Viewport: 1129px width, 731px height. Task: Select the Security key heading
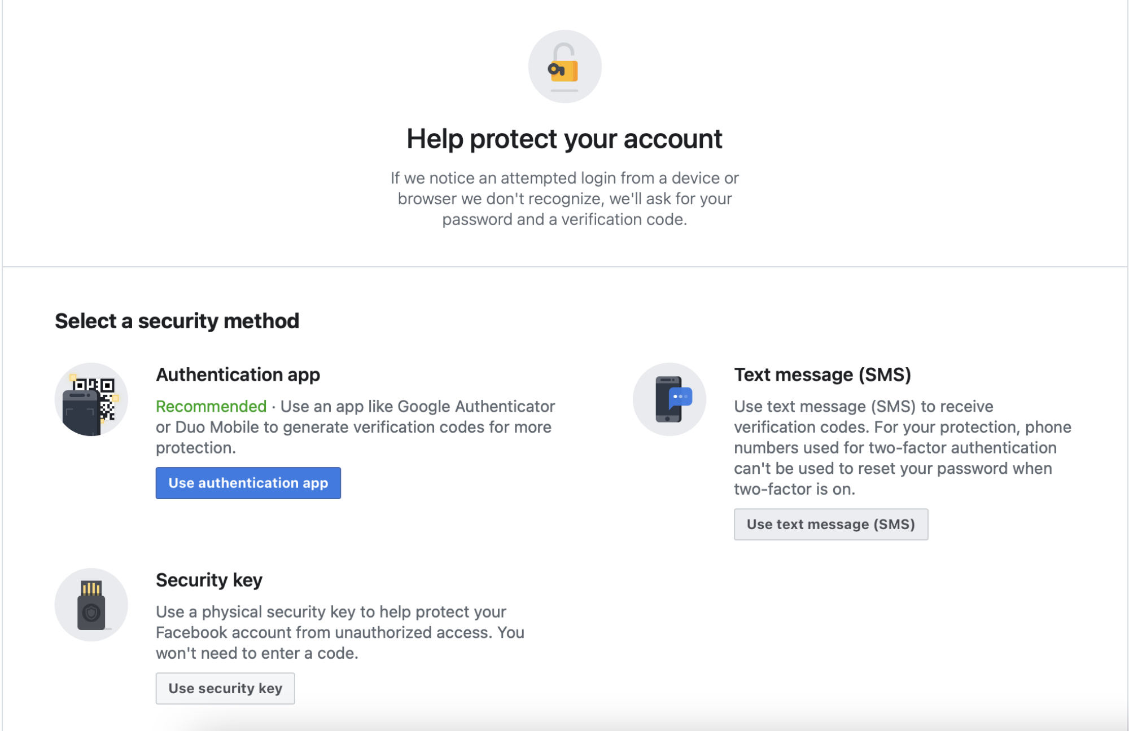coord(209,579)
